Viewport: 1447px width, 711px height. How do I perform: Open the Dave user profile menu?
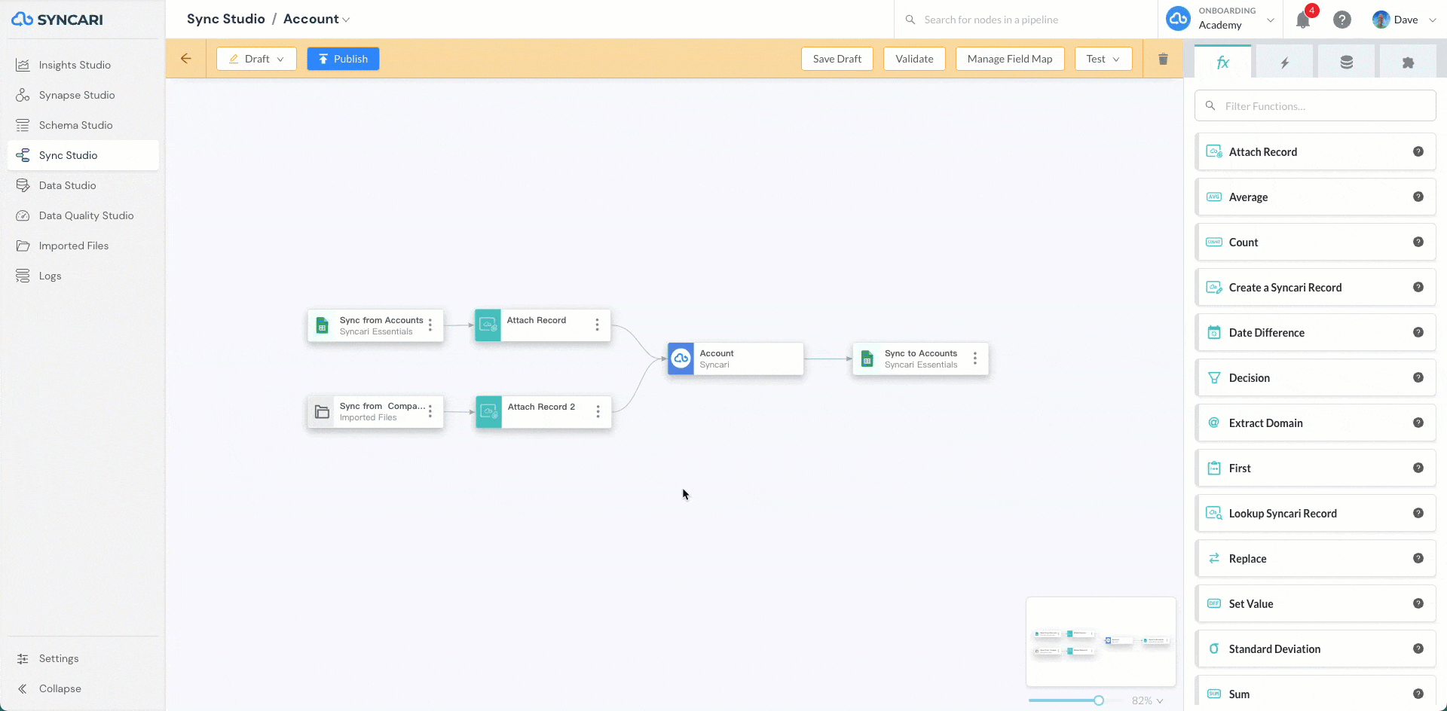tap(1404, 20)
